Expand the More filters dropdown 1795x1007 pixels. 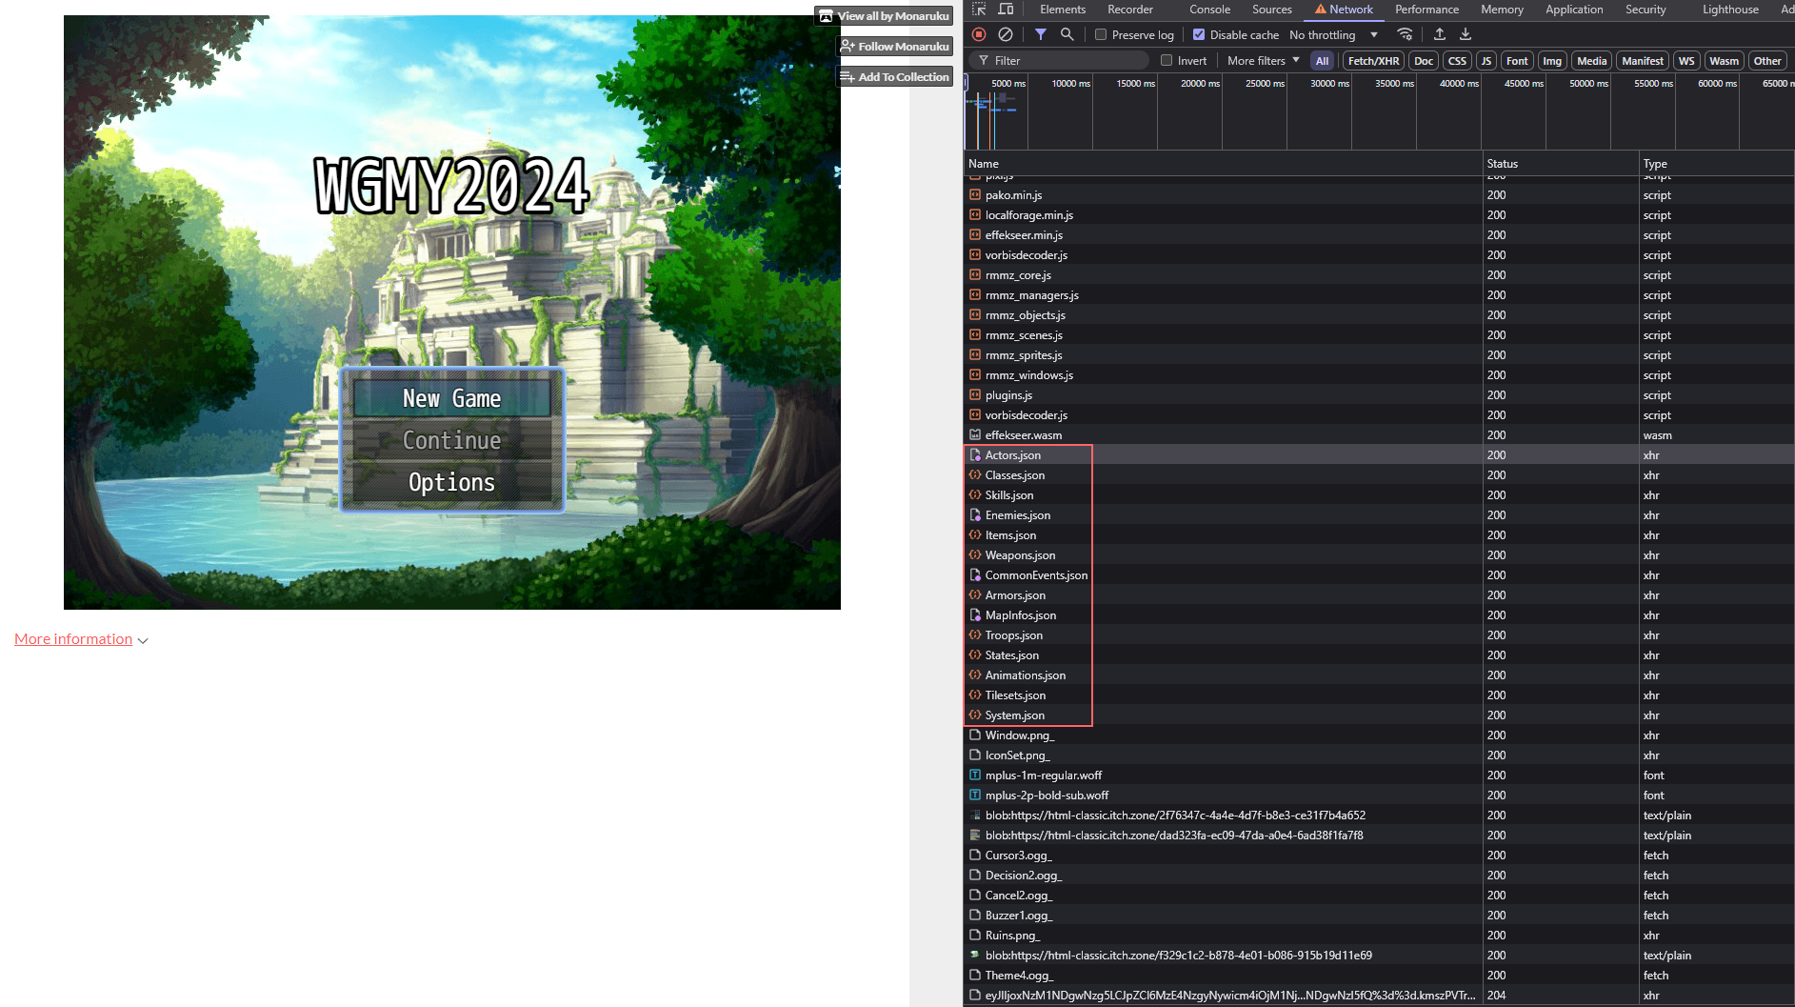(1263, 61)
